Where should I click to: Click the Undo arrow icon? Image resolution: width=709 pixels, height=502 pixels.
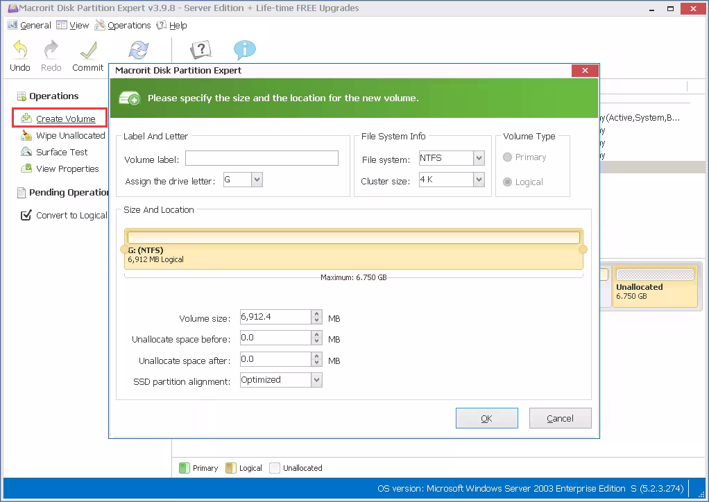(x=20, y=49)
